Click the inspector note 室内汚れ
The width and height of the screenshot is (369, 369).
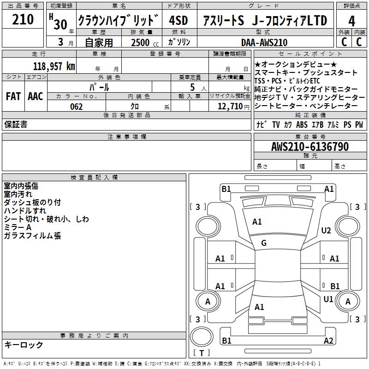(18, 194)
